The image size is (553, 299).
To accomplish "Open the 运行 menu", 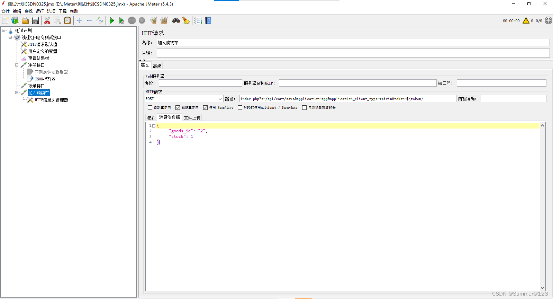I will 40,11.
